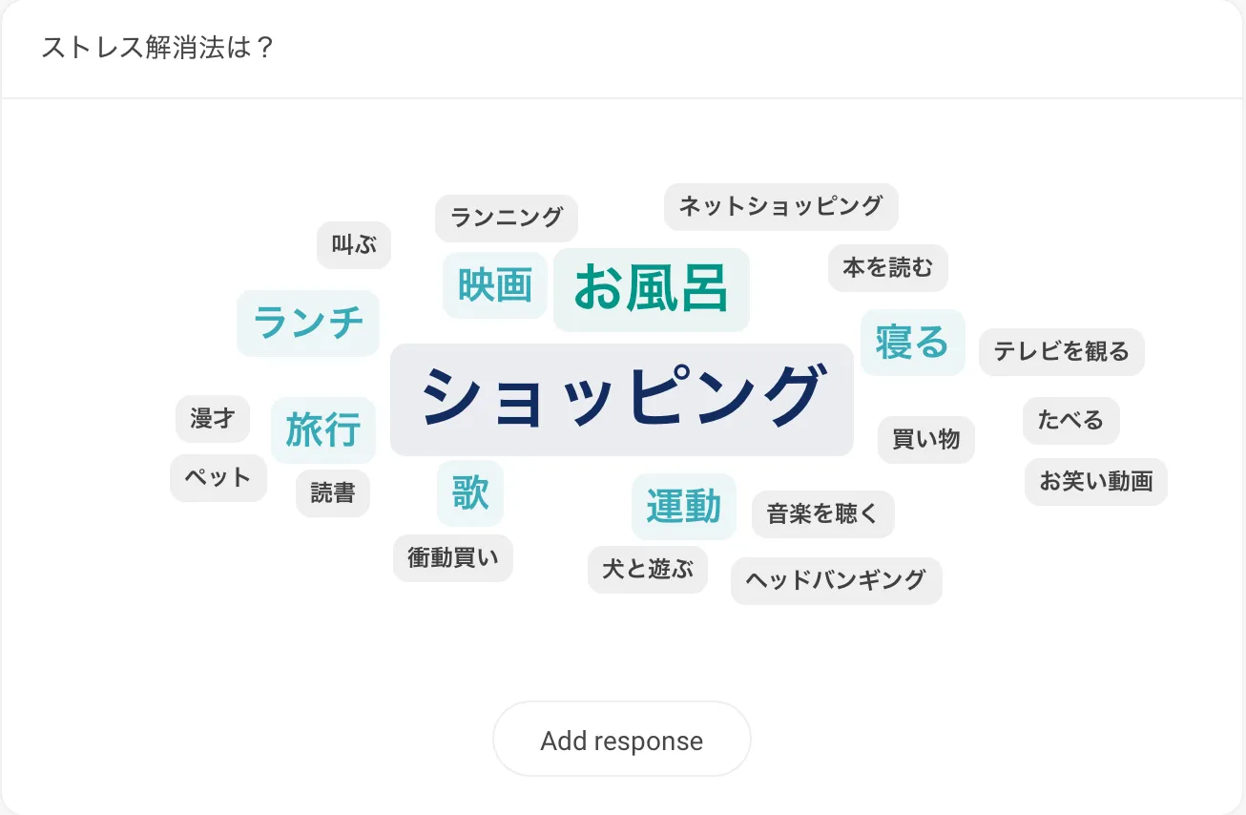Click the 叫ぶ tag

(x=354, y=245)
